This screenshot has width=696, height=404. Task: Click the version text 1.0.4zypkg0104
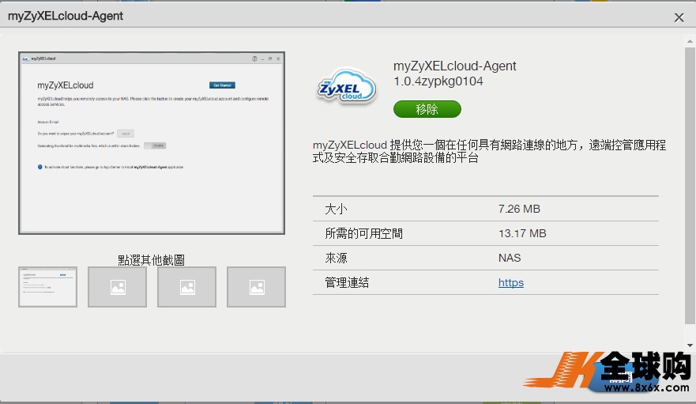tap(438, 81)
